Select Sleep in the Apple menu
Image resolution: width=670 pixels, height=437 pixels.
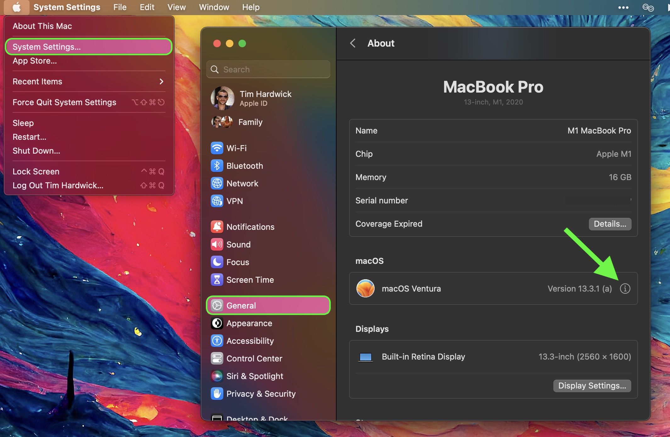click(89, 123)
